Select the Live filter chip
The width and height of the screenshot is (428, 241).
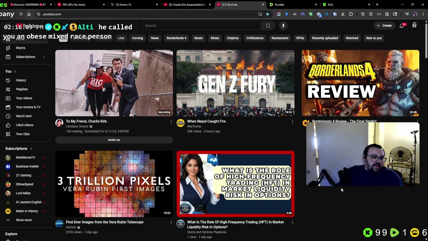coord(121,38)
